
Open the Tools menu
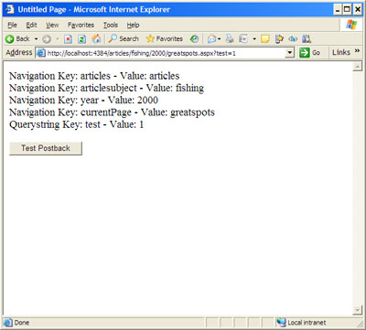click(x=111, y=25)
